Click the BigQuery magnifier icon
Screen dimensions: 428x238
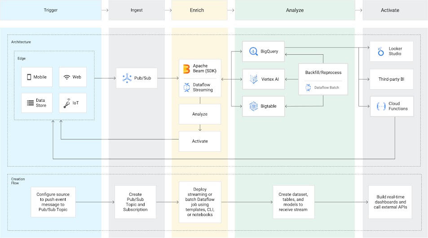[253, 51]
